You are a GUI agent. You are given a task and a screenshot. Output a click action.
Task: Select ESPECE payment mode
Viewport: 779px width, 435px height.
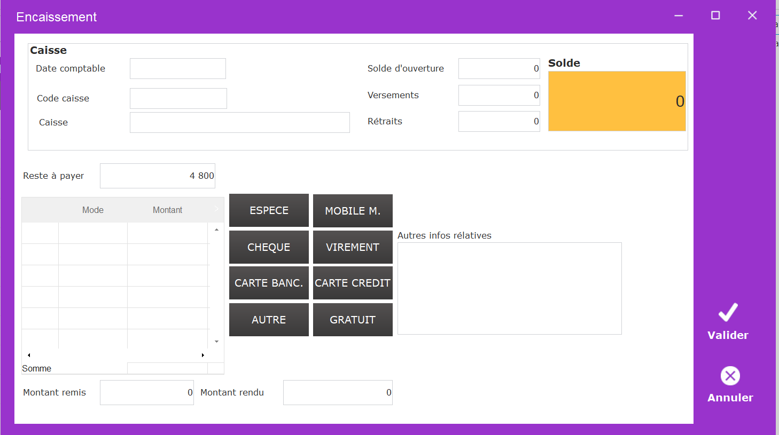269,210
